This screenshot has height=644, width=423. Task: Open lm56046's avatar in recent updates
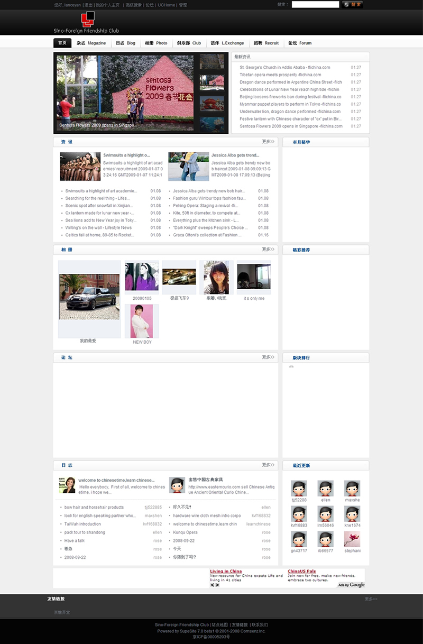(325, 513)
